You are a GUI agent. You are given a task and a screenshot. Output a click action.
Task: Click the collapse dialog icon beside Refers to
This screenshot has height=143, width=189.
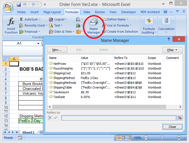coord(180,118)
